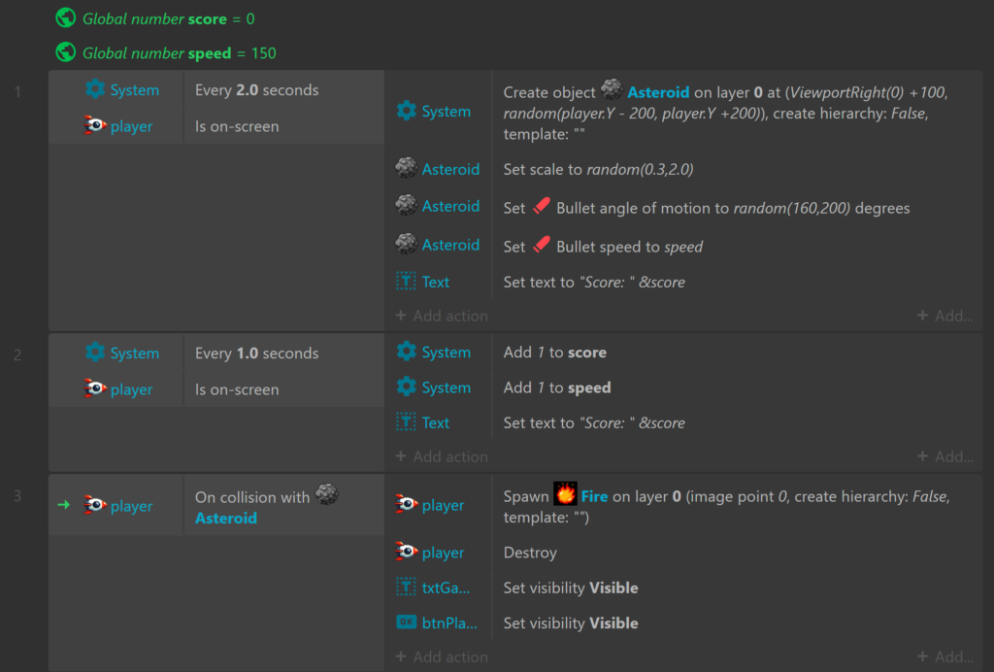This screenshot has height=672, width=994.
Task: Click Add action under event 3
Action: [x=442, y=657]
